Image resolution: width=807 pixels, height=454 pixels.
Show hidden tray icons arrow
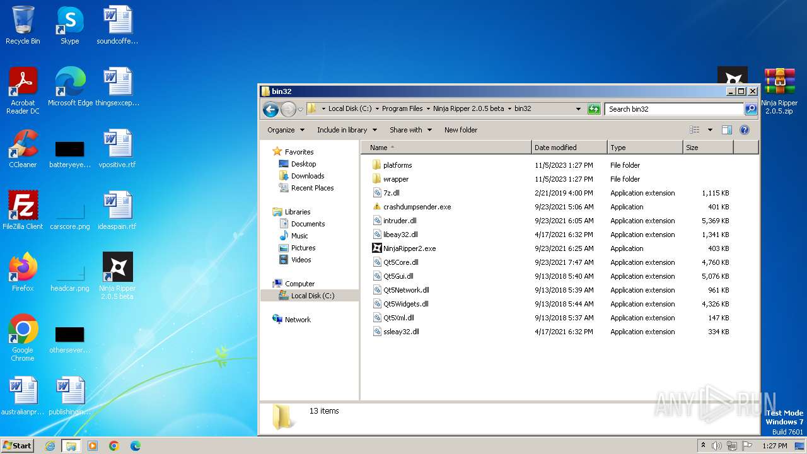tap(703, 446)
